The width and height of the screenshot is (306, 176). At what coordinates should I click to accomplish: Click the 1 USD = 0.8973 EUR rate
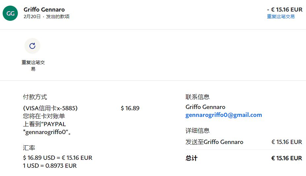(x=50, y=166)
